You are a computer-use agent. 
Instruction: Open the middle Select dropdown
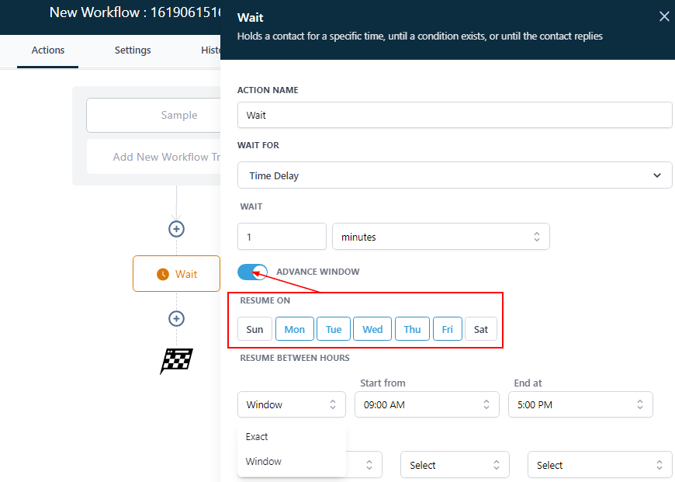coord(455,465)
